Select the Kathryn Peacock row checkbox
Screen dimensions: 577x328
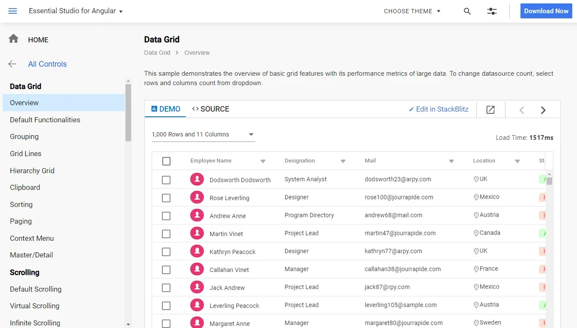166,252
